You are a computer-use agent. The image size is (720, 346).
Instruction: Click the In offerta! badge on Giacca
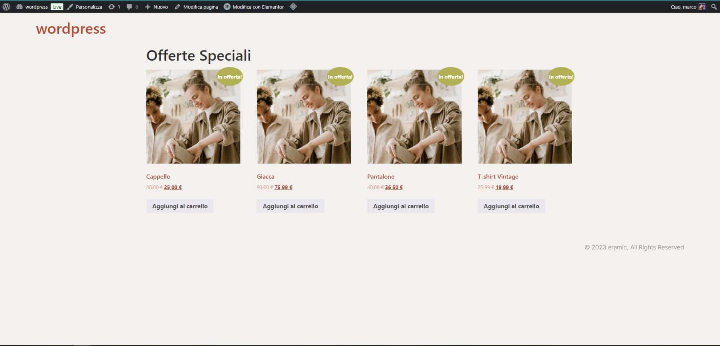[340, 76]
